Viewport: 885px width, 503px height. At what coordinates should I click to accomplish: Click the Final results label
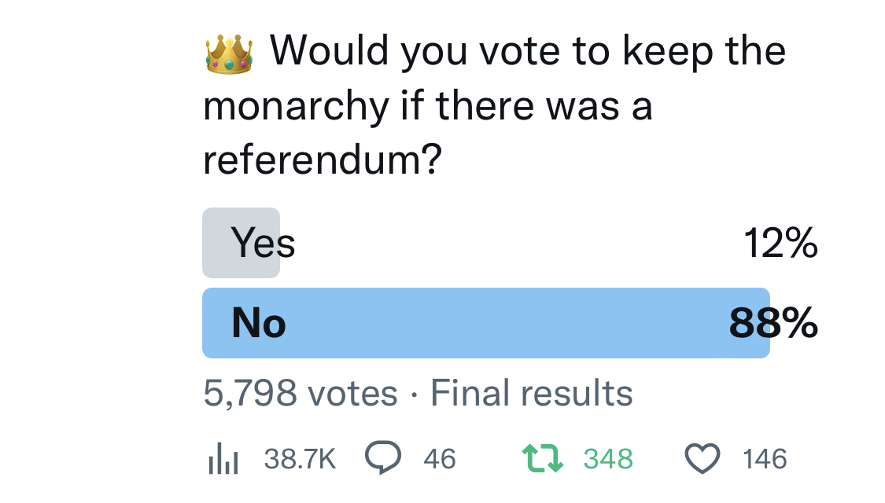tap(531, 392)
